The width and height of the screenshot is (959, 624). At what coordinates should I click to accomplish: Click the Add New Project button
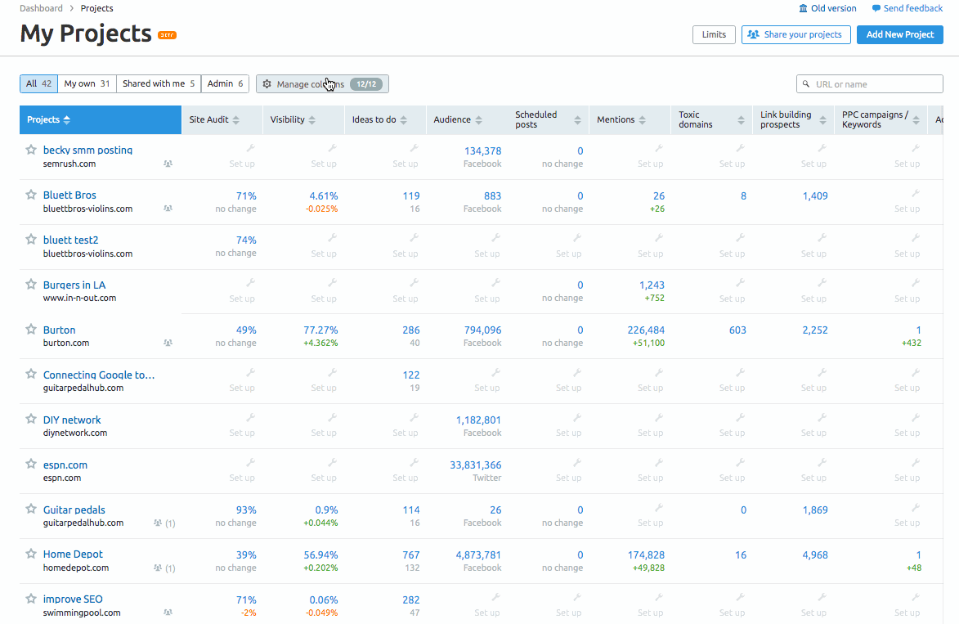coord(899,34)
